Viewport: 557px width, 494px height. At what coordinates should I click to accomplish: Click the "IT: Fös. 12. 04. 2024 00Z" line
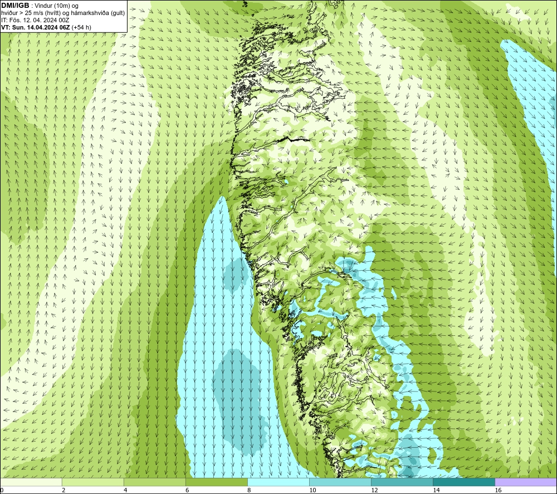pos(35,20)
